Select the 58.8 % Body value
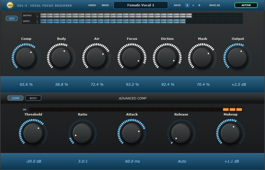This screenshot has width=265, height=170. [61, 85]
